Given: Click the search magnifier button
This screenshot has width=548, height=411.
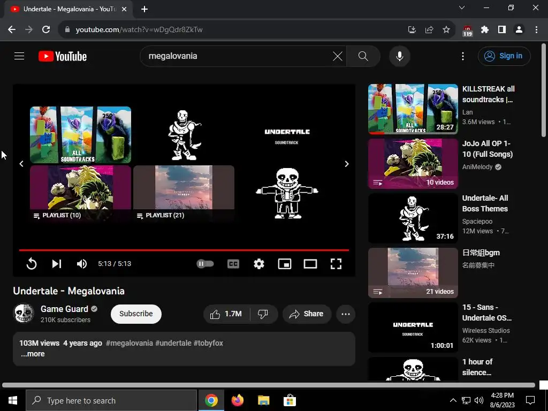Looking at the screenshot, I should coord(363,56).
